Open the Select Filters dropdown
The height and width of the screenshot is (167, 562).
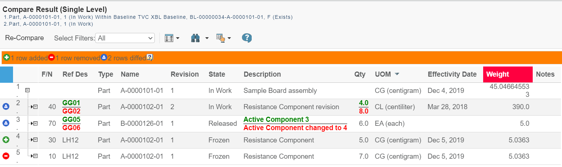pyautogui.click(x=125, y=38)
